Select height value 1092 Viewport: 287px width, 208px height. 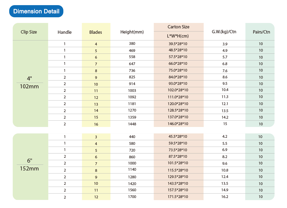tap(132, 97)
